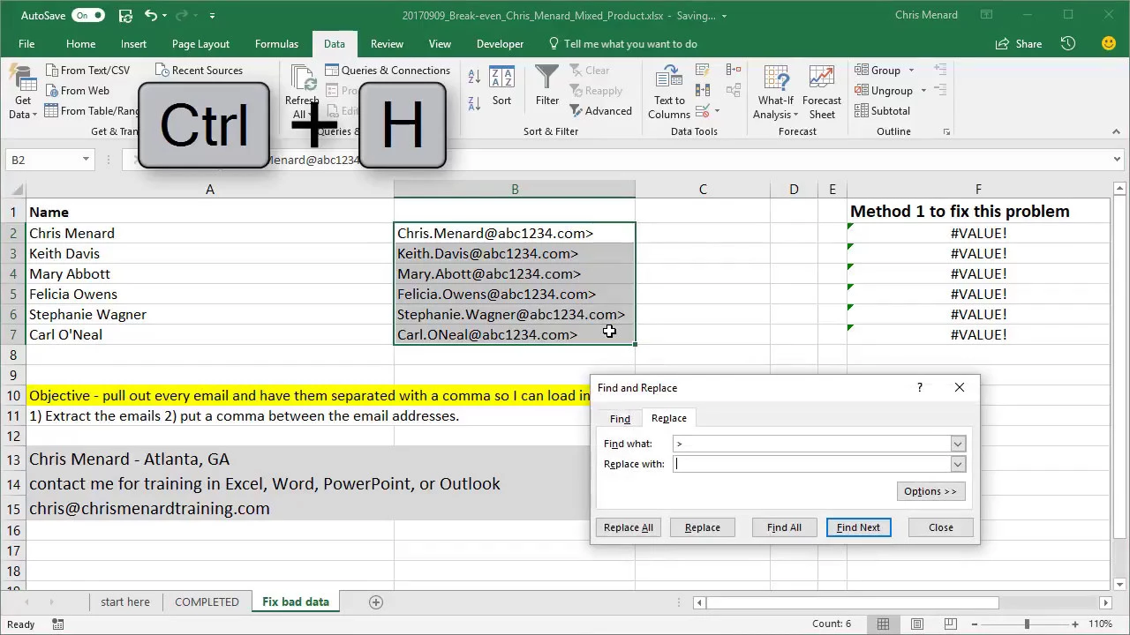Import data From Web
Viewport: 1130px width, 635px height.
pos(77,91)
